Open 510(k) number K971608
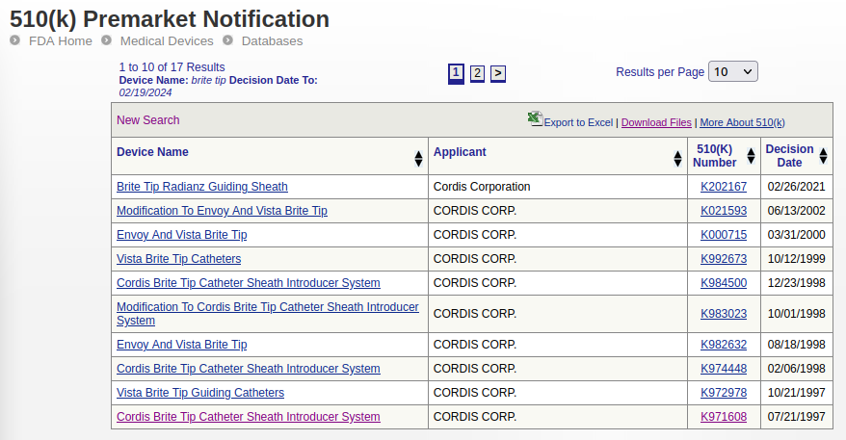 723,417
